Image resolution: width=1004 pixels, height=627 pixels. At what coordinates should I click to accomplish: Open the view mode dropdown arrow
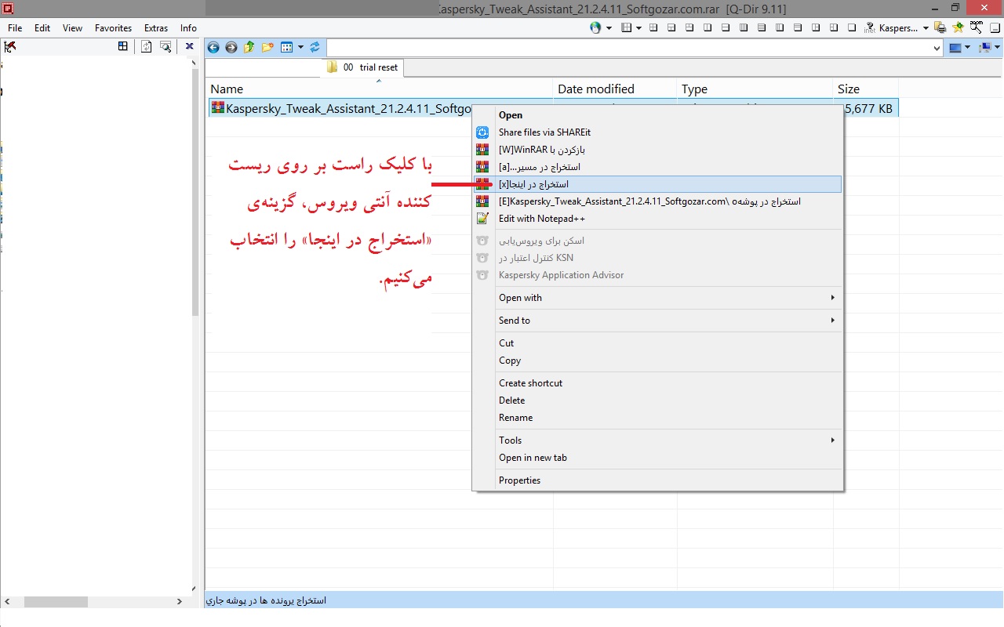point(300,48)
